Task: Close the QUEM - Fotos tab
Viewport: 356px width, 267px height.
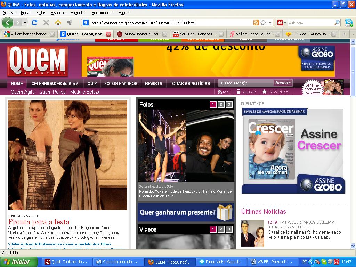Action: pyautogui.click(x=108, y=34)
